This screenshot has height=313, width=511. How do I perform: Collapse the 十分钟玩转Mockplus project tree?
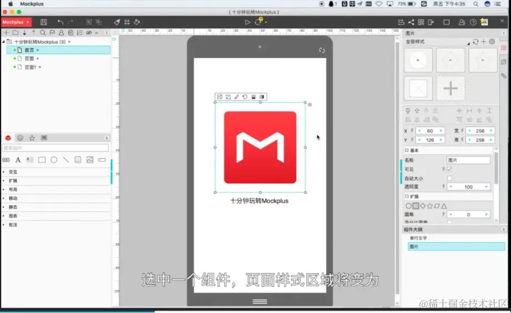tap(3, 41)
